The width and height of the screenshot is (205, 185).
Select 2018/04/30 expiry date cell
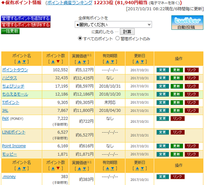[110, 110]
